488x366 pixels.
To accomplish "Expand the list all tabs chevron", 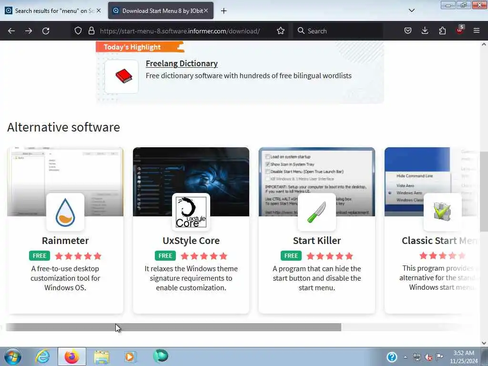I will (411, 10).
